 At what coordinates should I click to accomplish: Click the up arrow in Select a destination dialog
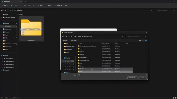(x=72, y=37)
